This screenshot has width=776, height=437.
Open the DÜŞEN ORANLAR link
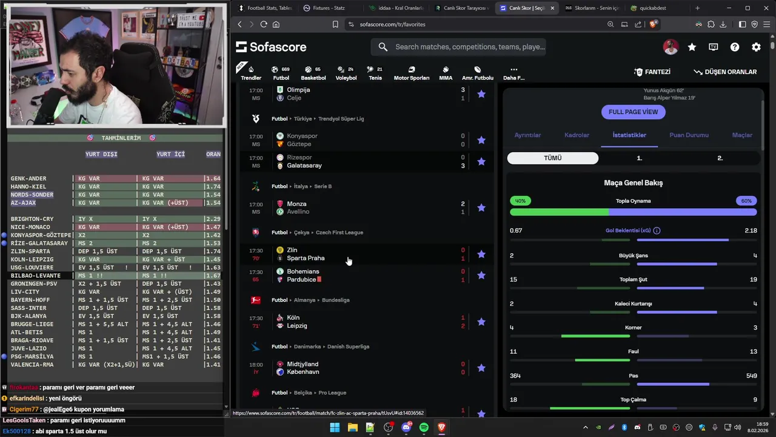(725, 72)
